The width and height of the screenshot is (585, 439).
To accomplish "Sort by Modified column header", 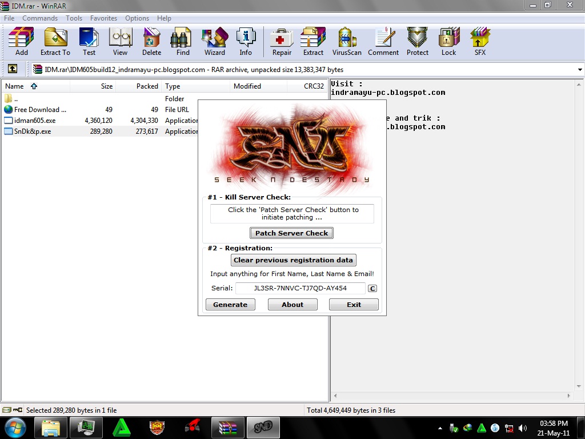I will click(x=258, y=86).
